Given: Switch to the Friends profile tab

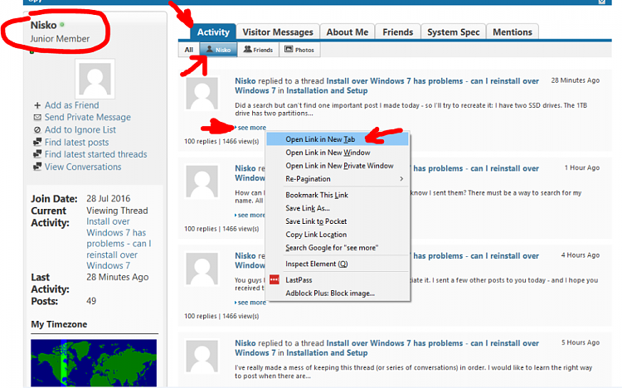Looking at the screenshot, I should (x=398, y=32).
